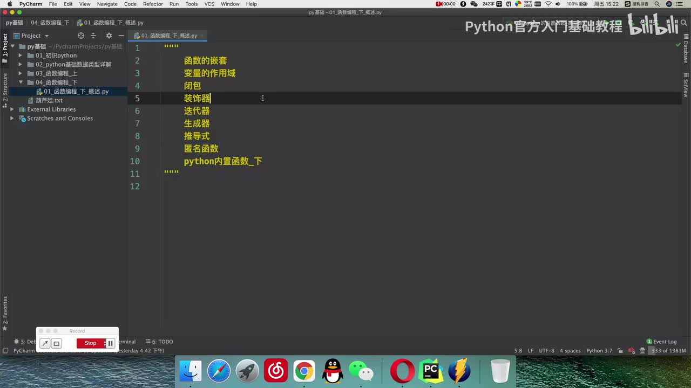Open Project panel settings gear
The height and width of the screenshot is (388, 691).
[x=109, y=36]
